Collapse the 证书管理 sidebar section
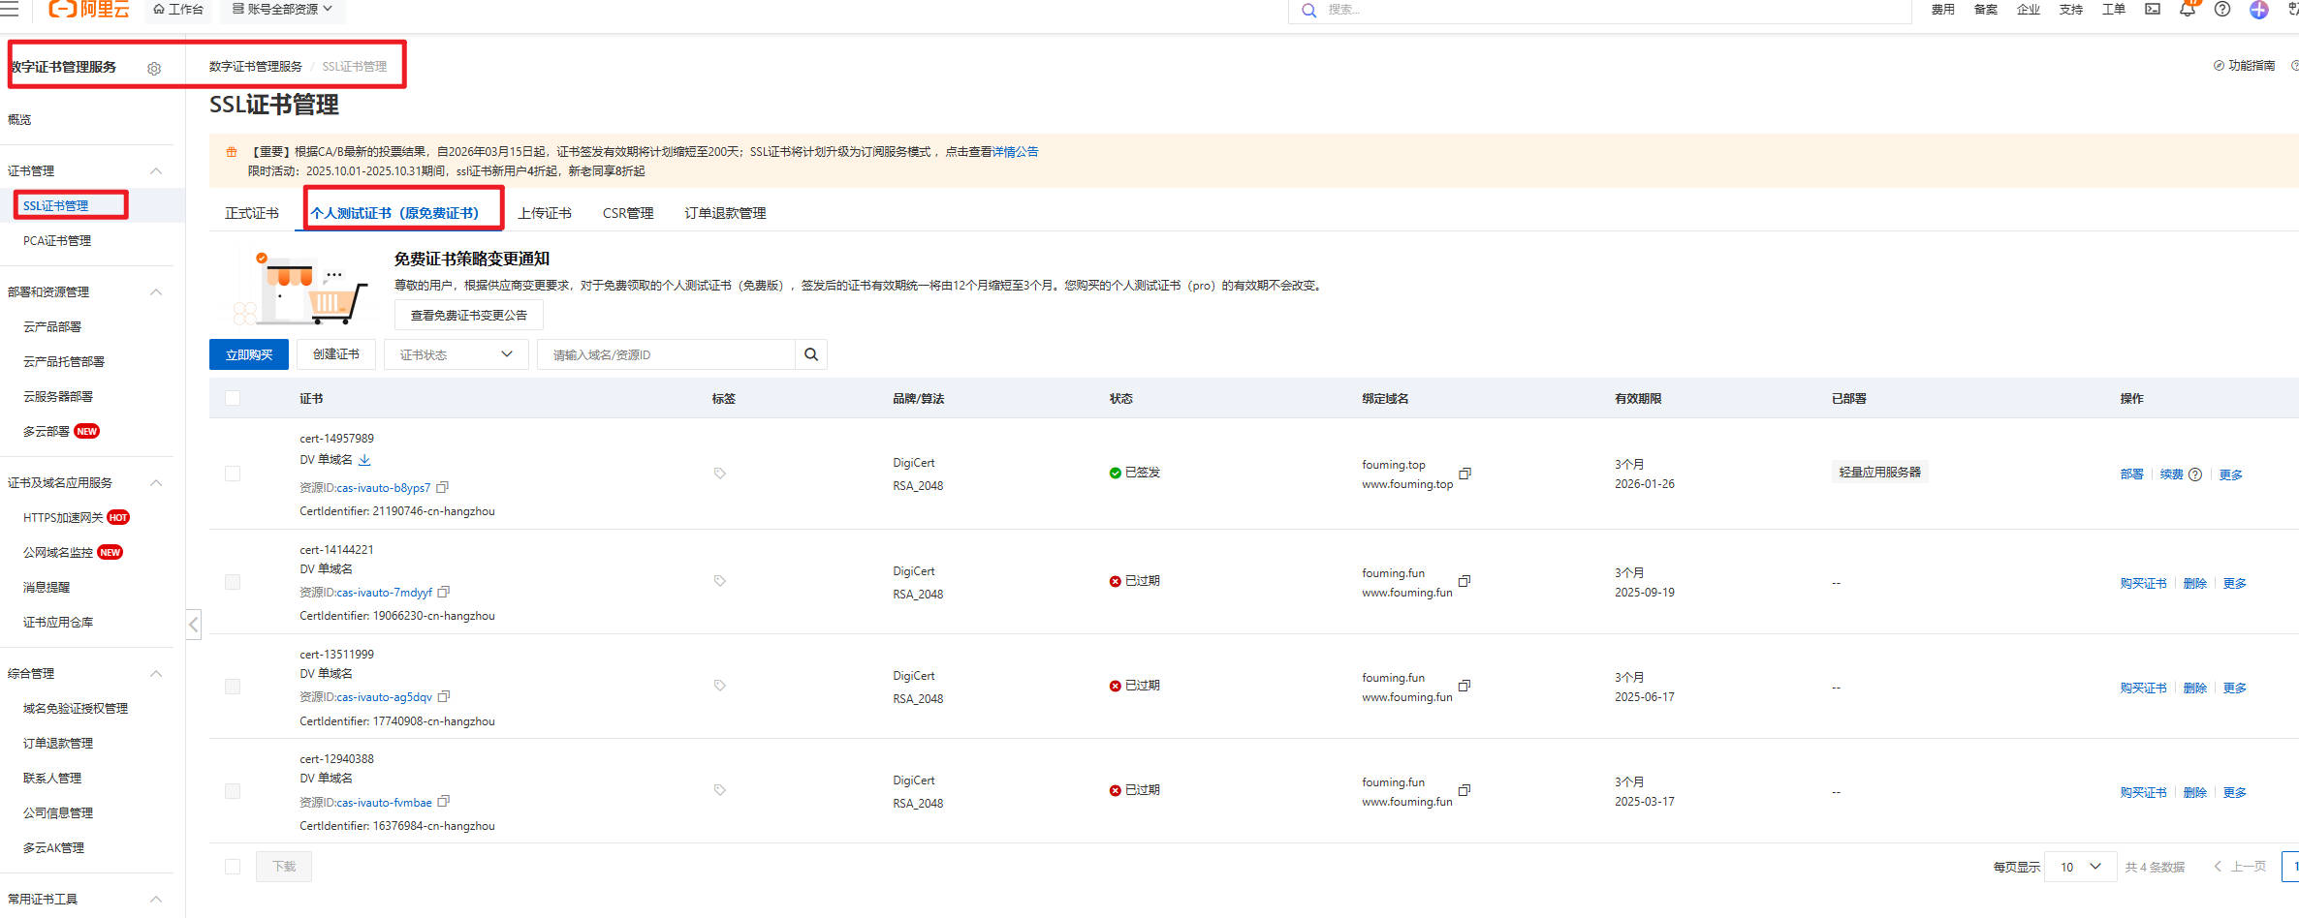This screenshot has height=918, width=2299. coord(156,171)
